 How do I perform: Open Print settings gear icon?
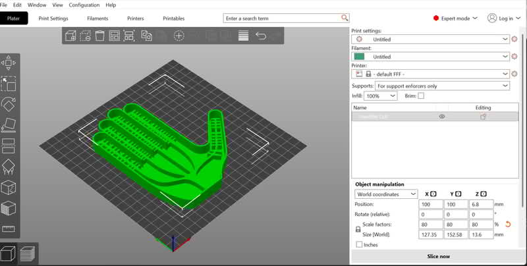[514, 40]
